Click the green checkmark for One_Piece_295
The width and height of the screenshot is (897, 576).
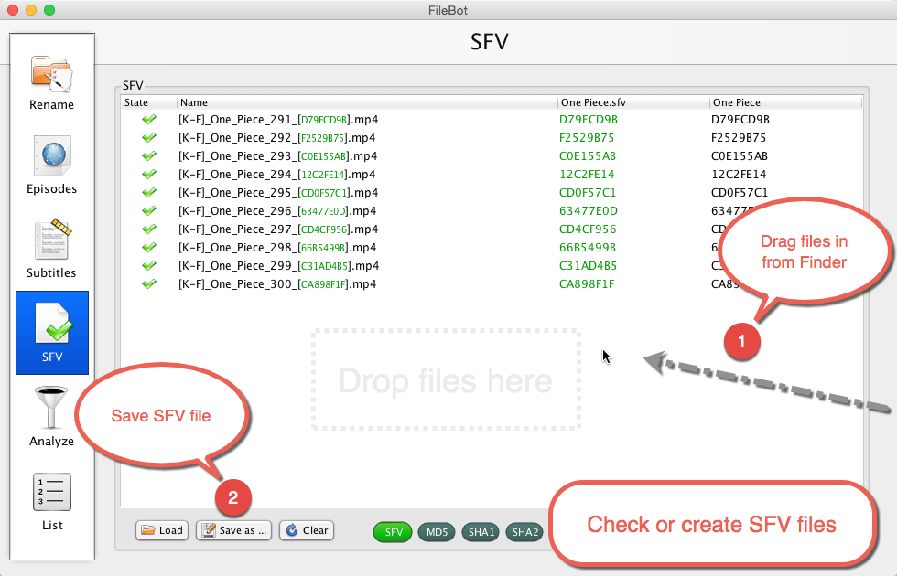(x=149, y=193)
